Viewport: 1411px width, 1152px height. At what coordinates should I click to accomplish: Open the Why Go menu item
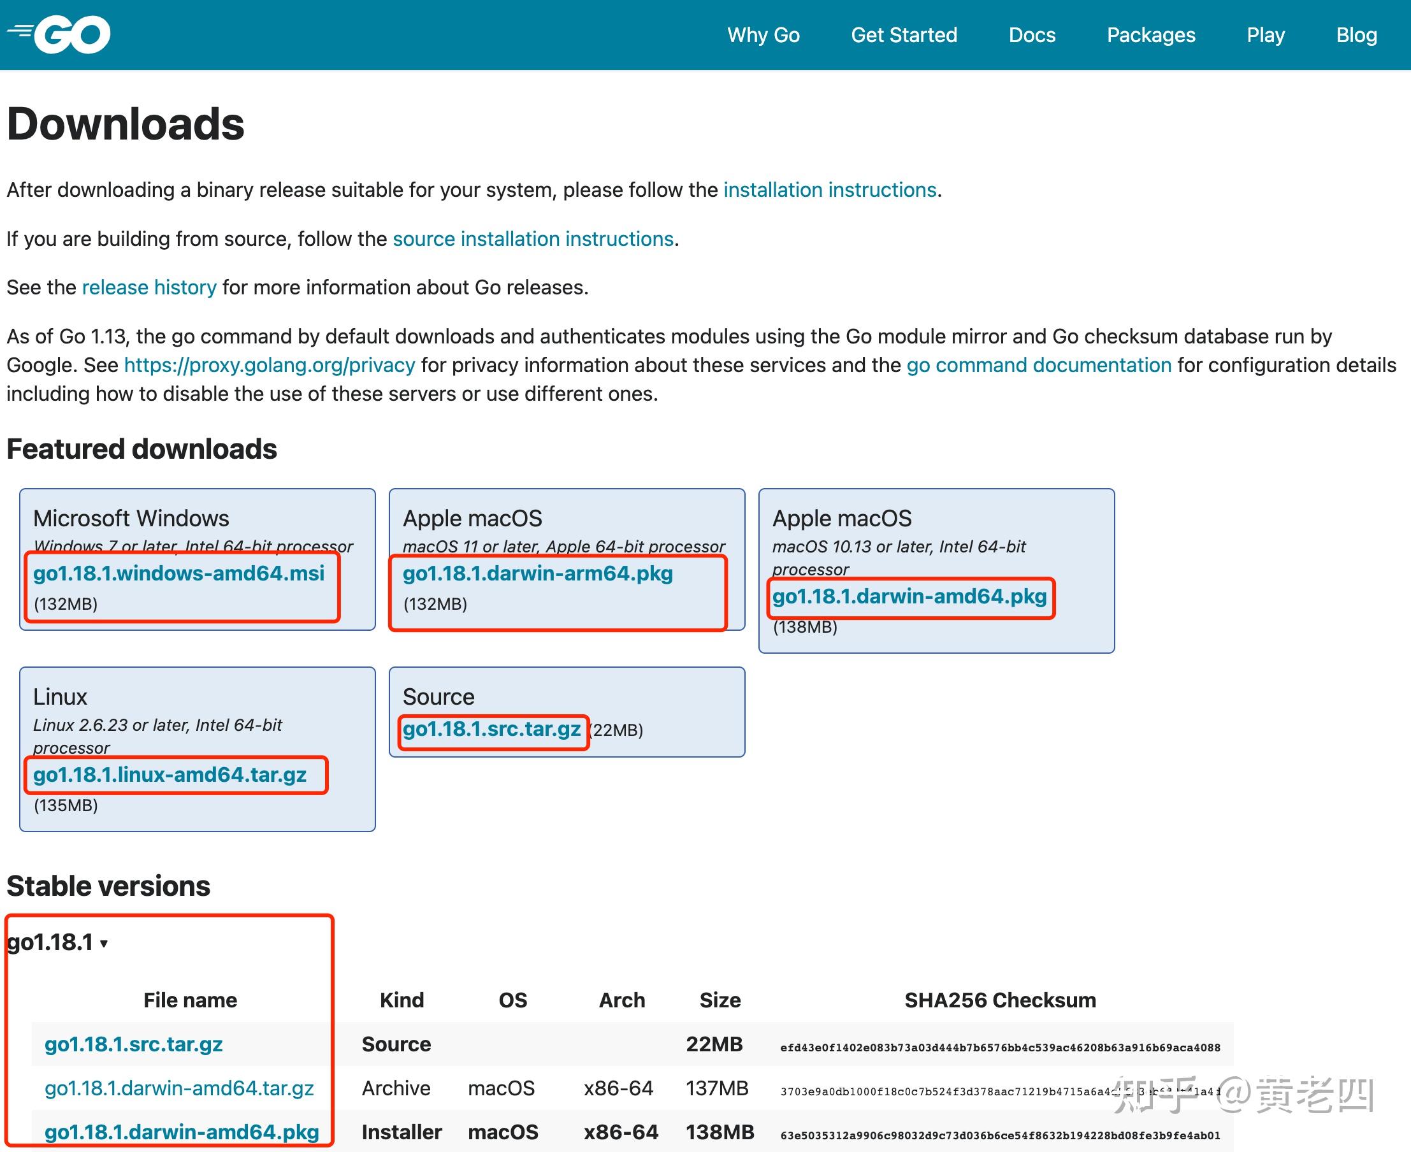pos(763,35)
